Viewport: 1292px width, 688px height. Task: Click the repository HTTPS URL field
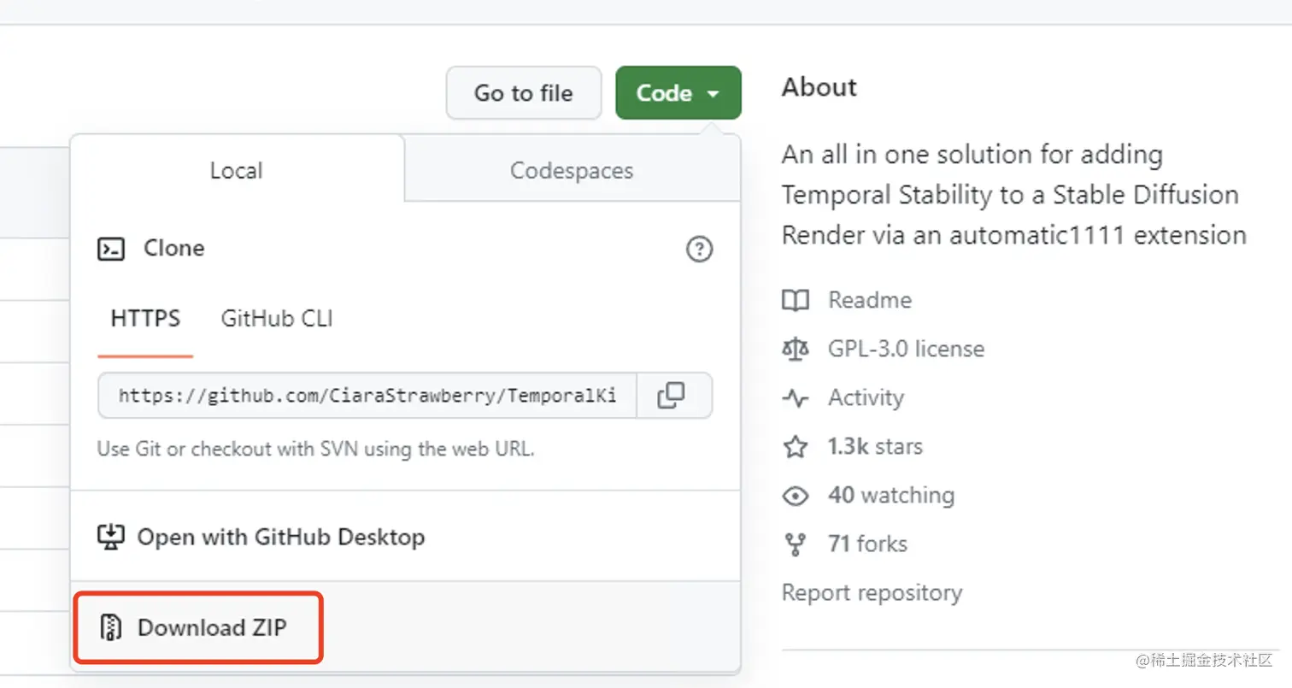click(x=367, y=395)
